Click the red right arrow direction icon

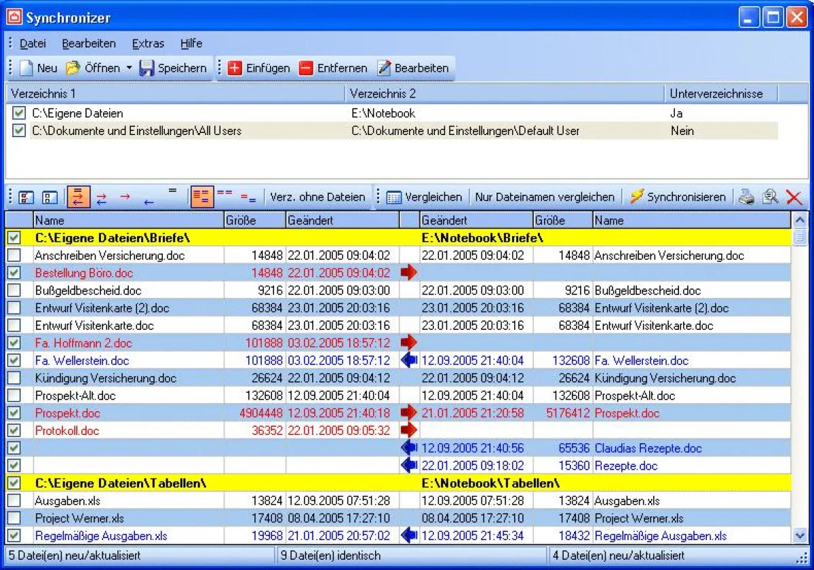125,196
